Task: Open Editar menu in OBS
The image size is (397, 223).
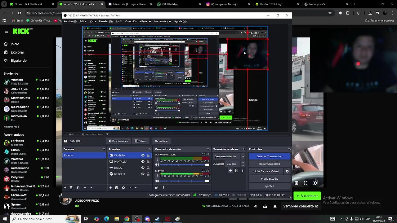Action: 83,21
